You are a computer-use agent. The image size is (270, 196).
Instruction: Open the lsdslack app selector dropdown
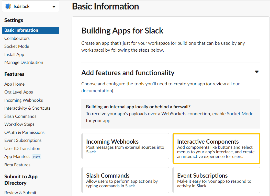54,7
